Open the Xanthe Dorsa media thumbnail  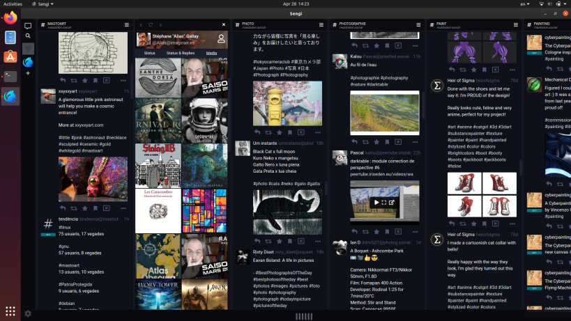pos(158,78)
